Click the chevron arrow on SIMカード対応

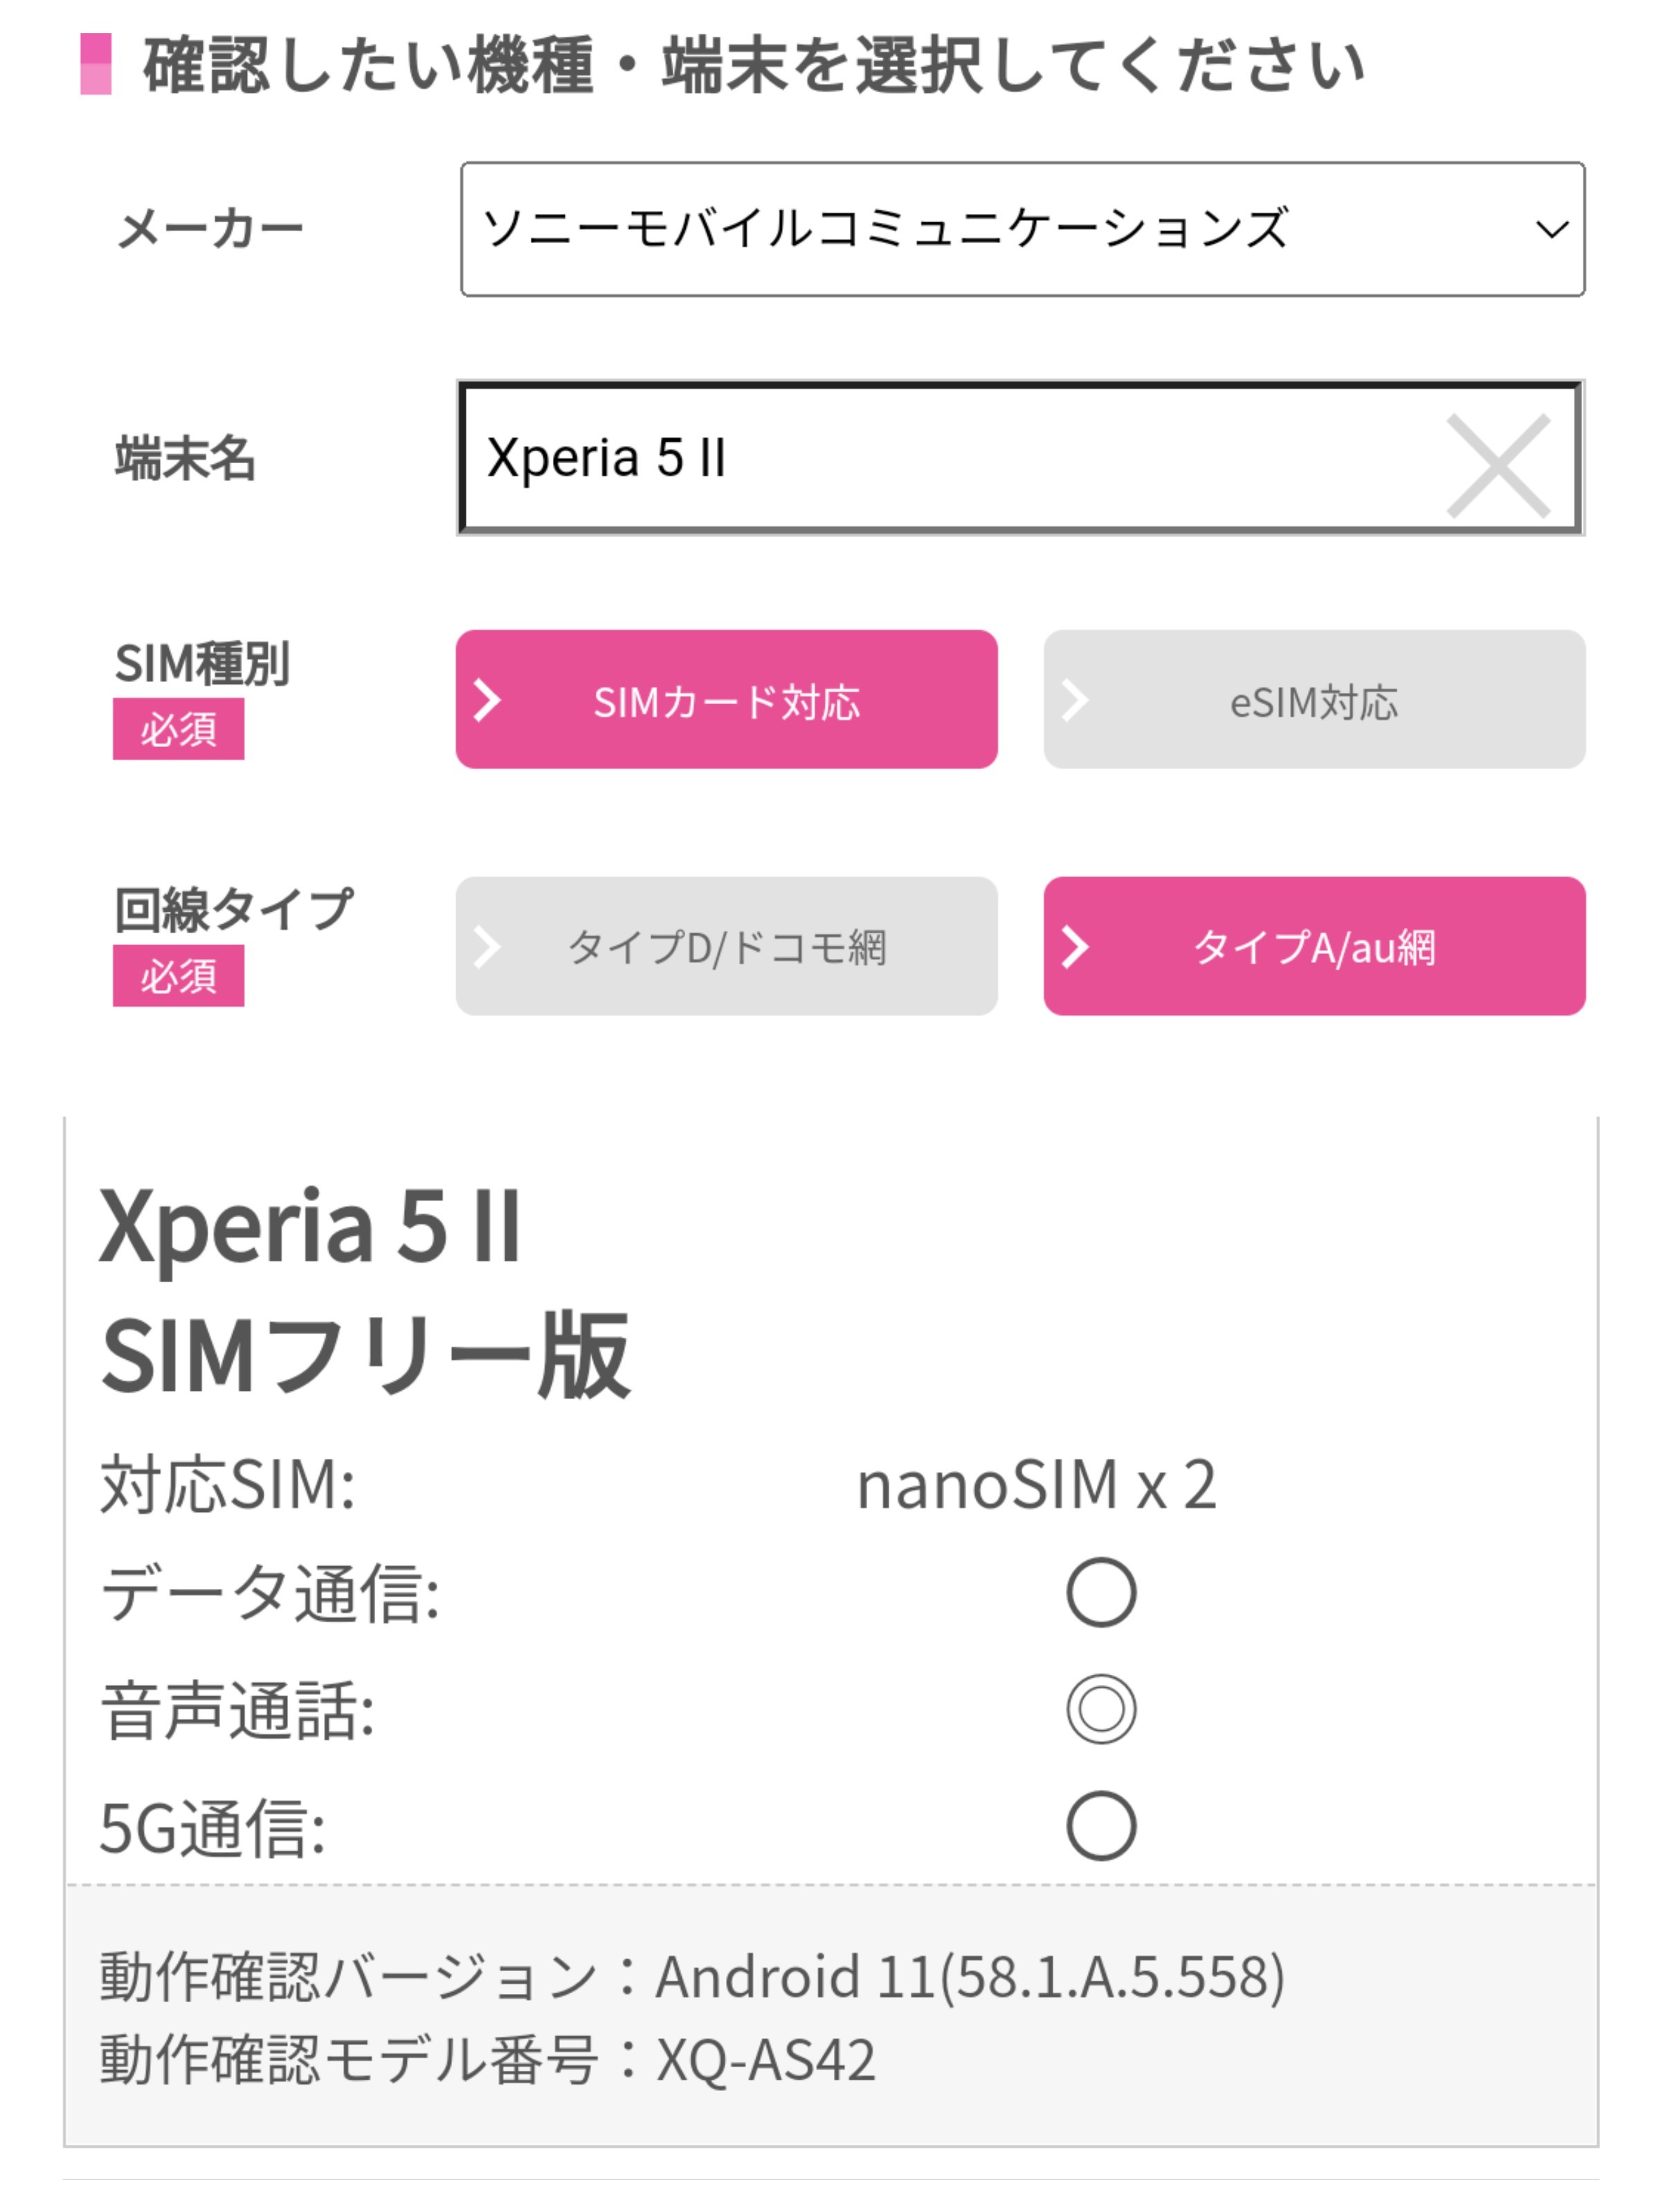(x=487, y=700)
